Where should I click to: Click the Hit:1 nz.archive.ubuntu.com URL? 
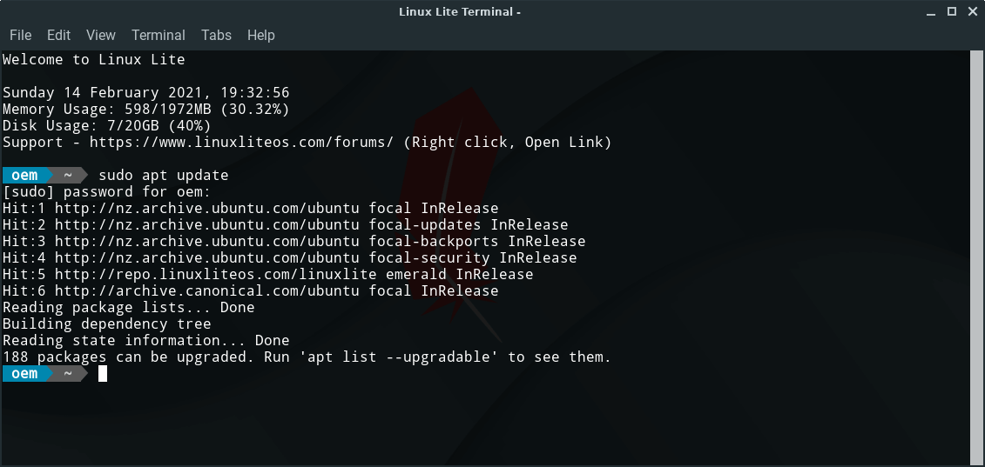click(x=206, y=208)
